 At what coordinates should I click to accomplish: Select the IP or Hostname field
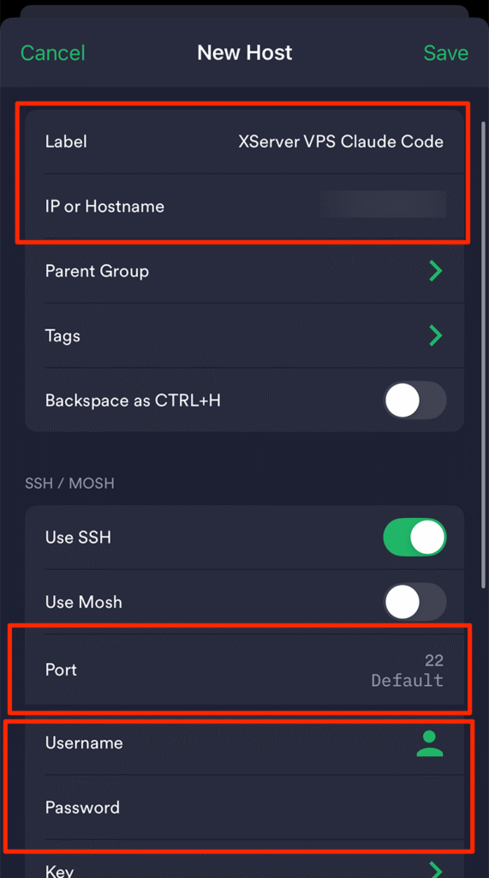pyautogui.click(x=245, y=207)
